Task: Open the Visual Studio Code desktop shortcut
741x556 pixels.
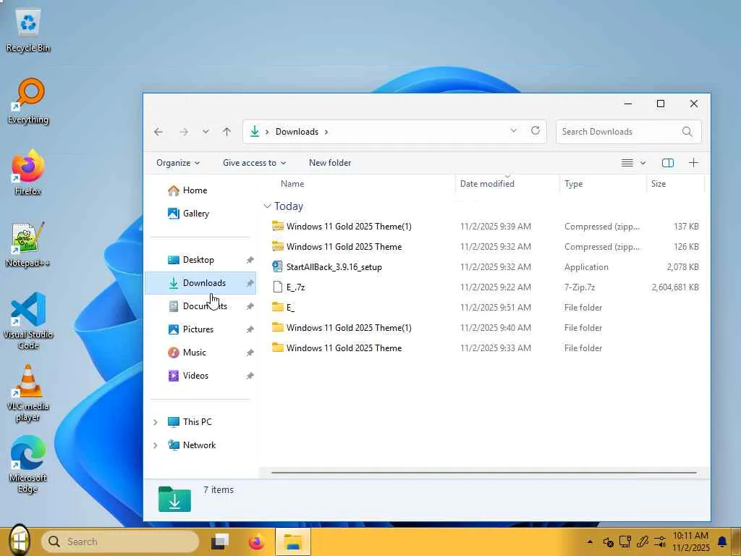Action: click(x=28, y=321)
